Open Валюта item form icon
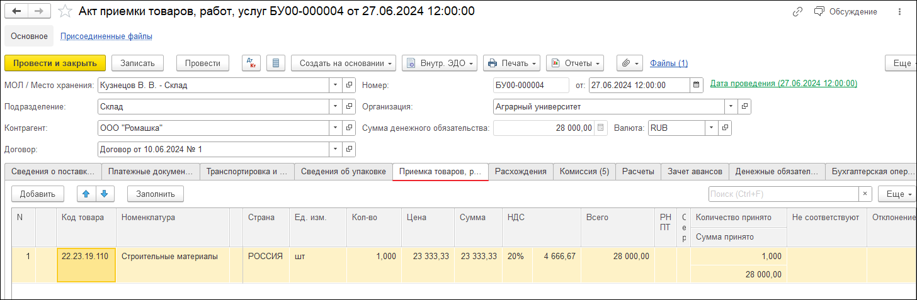Viewport: 917px width, 300px height. pyautogui.click(x=725, y=128)
